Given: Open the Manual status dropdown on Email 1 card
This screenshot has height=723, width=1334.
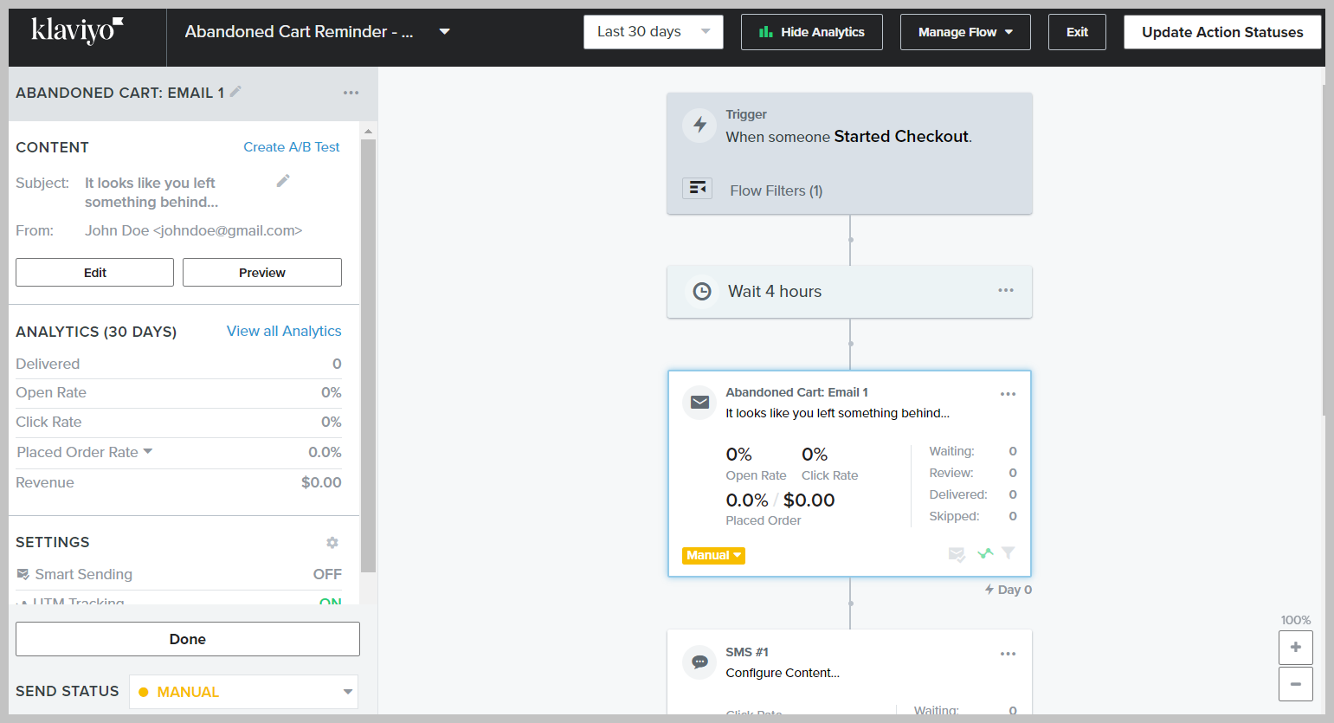Looking at the screenshot, I should coord(713,555).
